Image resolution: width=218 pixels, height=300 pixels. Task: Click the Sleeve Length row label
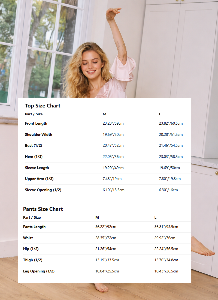tap(37, 168)
